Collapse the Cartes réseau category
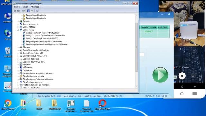Screen dimensions: 206x116 [x=18, y=30]
